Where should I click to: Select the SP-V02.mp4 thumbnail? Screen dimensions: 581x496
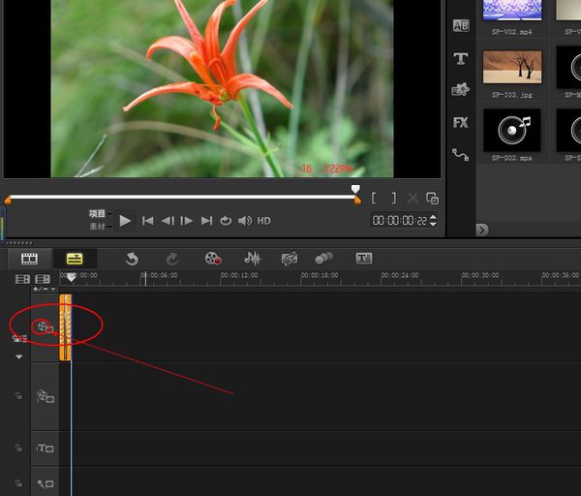pyautogui.click(x=512, y=10)
